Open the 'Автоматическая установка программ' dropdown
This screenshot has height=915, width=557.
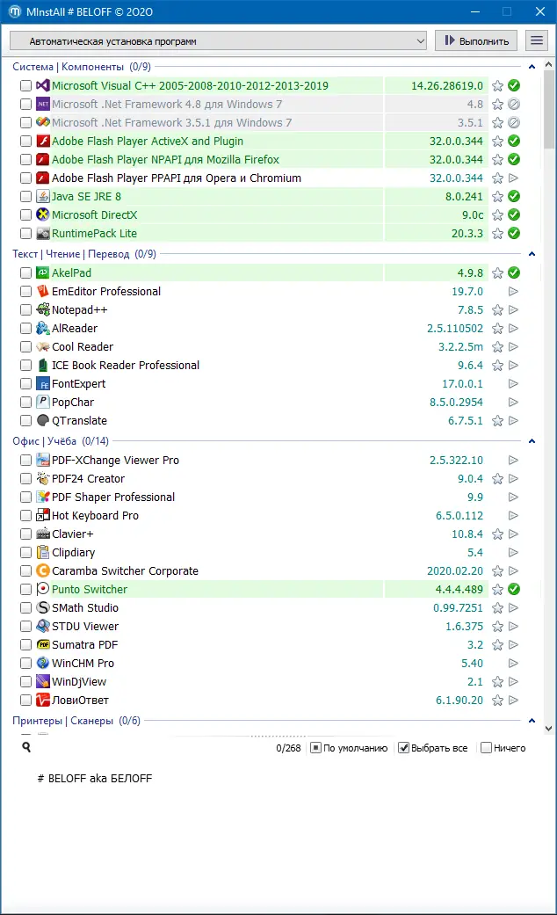218,41
